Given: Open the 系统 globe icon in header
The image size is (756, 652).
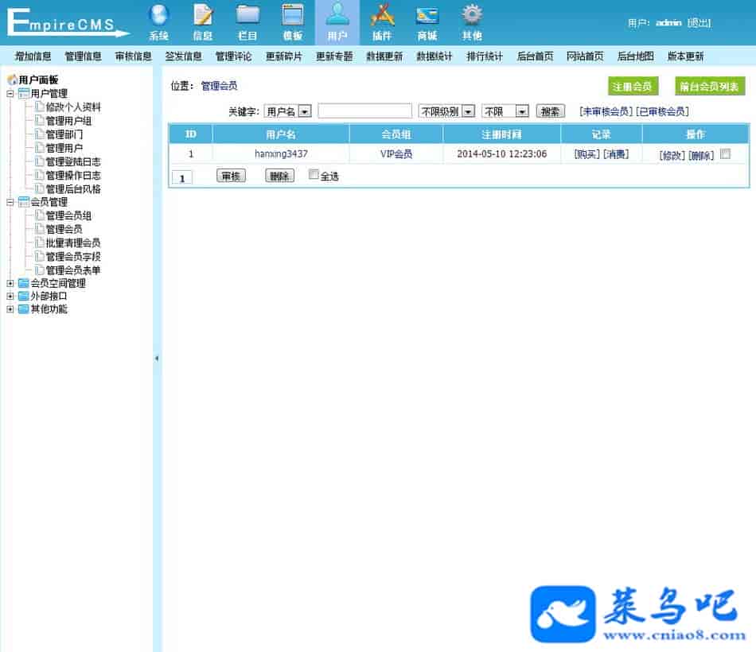Looking at the screenshot, I should click(x=158, y=16).
